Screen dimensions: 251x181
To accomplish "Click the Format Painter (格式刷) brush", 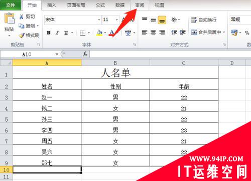I will point(22,35).
